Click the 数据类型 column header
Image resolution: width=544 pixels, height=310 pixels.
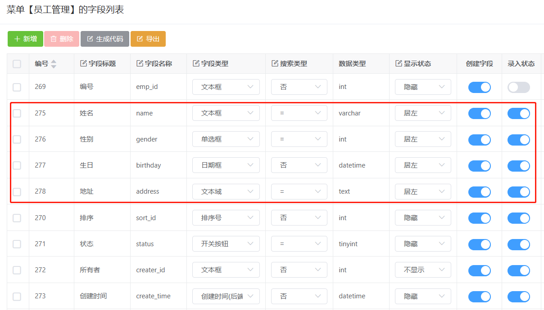[x=352, y=64]
